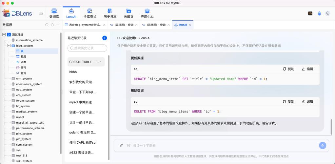Collapse the sidebar via the menu-fold icon

pyautogui.click(x=41, y=13)
